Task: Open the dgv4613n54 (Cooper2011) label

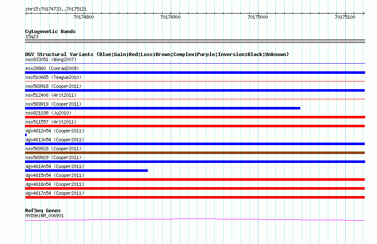Action: (x=55, y=140)
